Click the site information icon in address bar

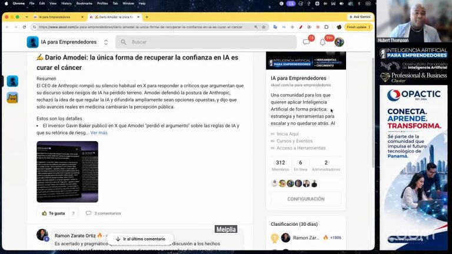pos(34,27)
